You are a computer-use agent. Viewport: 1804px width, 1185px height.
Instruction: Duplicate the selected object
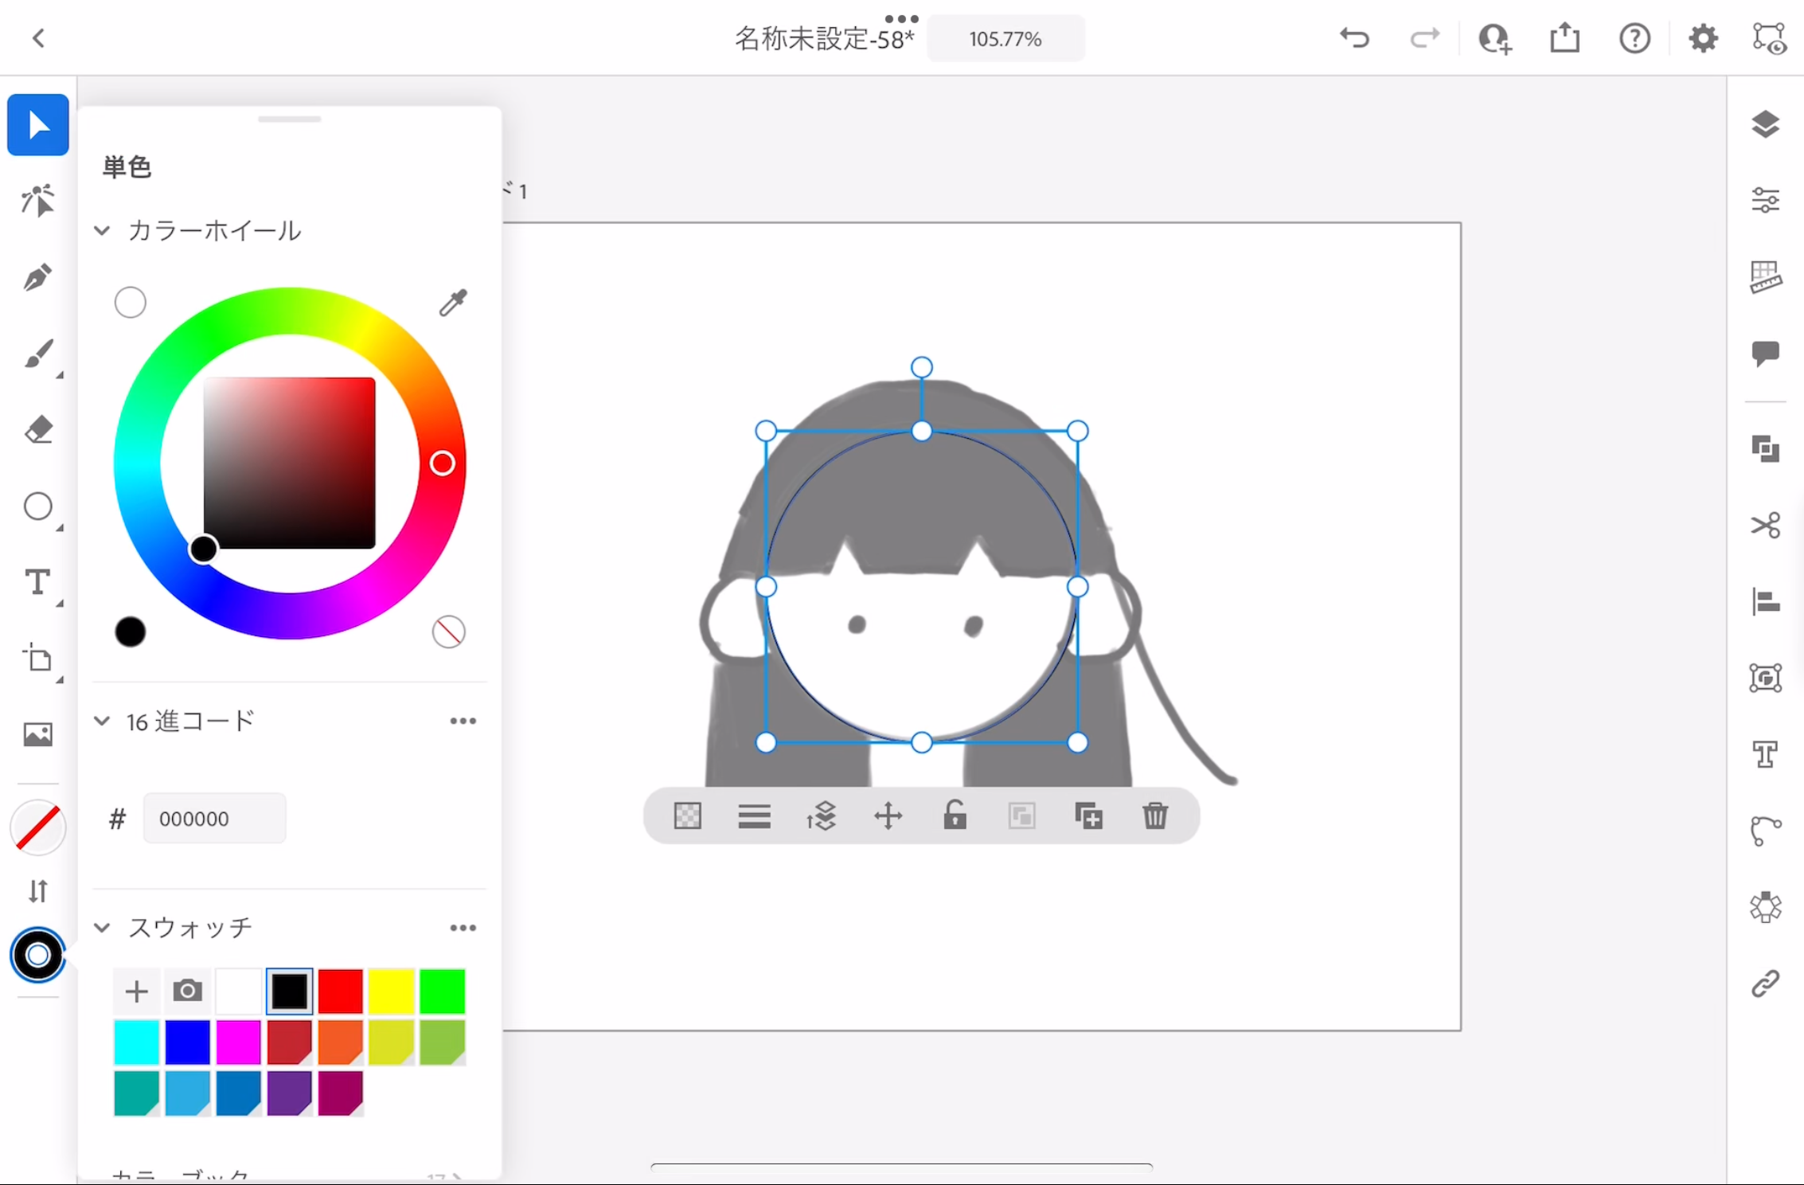(1088, 816)
